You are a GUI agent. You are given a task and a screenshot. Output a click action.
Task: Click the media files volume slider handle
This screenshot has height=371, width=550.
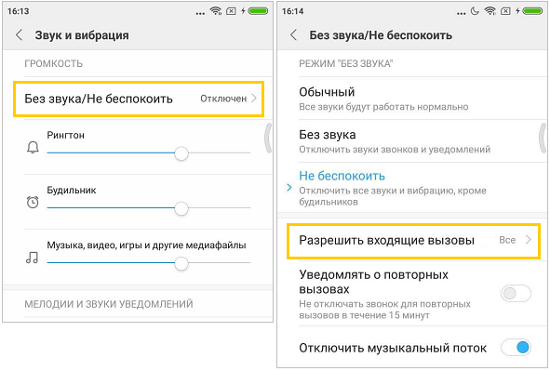click(x=181, y=263)
